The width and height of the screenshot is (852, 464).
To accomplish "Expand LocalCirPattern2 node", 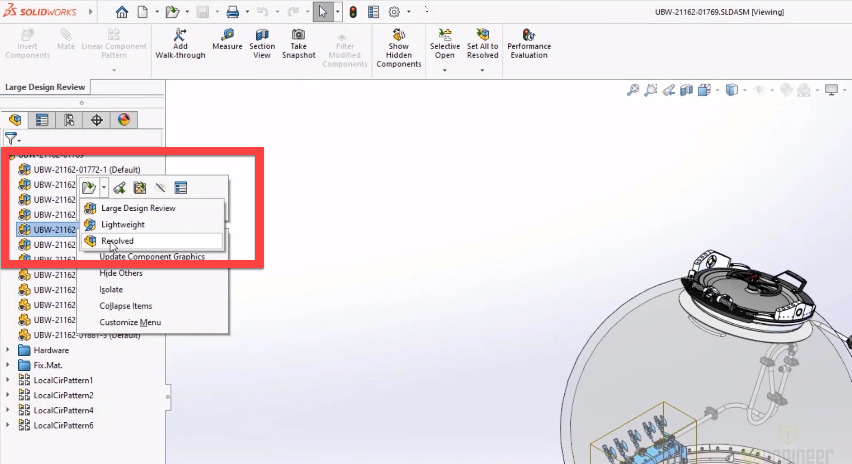I will point(8,395).
